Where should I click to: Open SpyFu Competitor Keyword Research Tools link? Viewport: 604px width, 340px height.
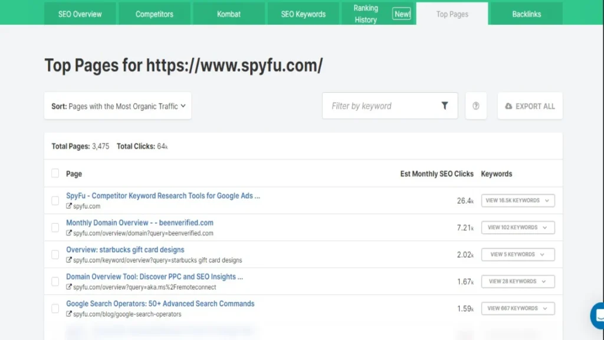(163, 195)
